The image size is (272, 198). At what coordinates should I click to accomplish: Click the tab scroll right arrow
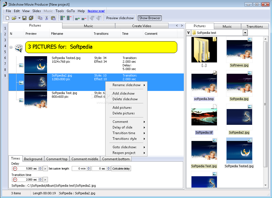click(x=182, y=26)
